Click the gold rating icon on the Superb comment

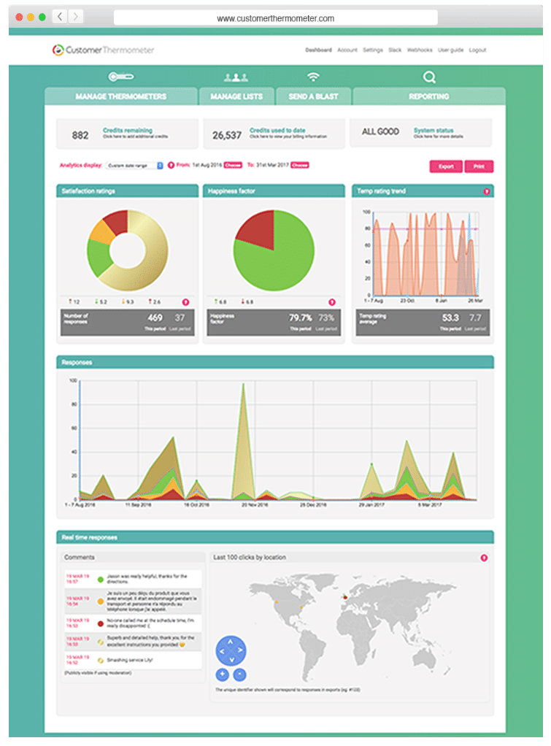click(101, 642)
